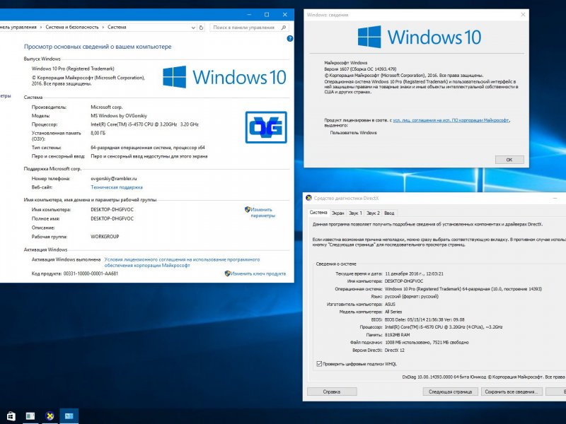Select the Система breadcrumb item
The width and height of the screenshot is (566, 424).
click(117, 27)
